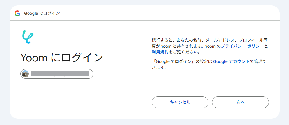Open the 利用規約 link

[x=160, y=52]
